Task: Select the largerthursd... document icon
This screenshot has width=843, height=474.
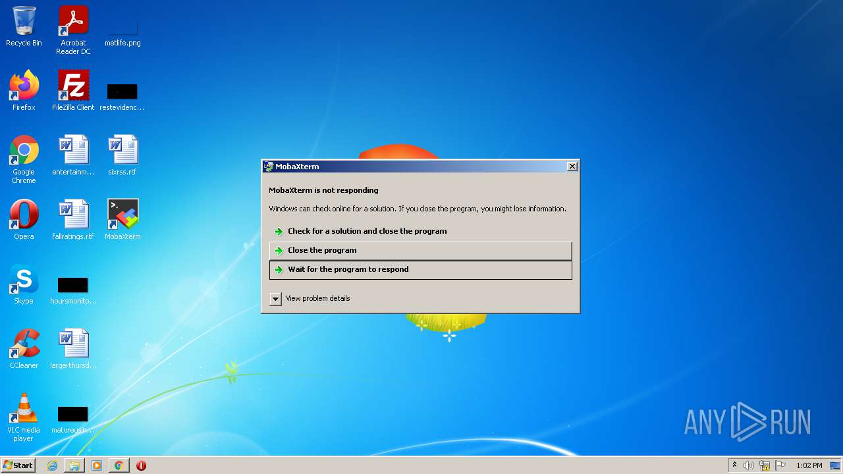Action: [x=73, y=349]
